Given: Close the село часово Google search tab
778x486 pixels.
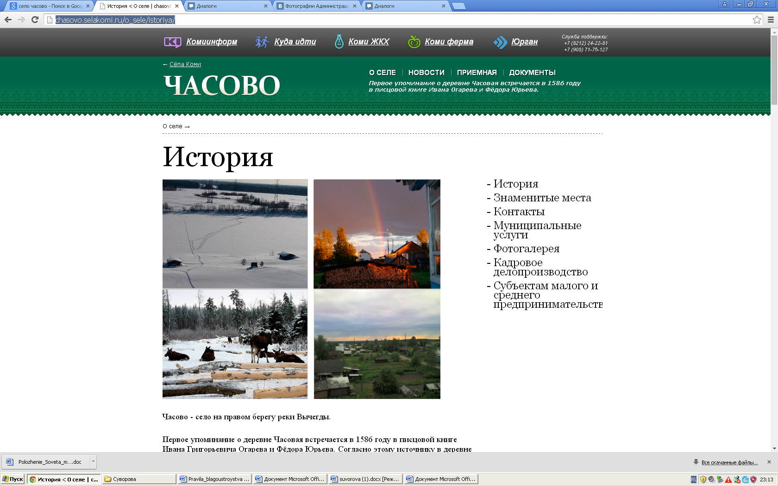Looking at the screenshot, I should (x=88, y=6).
